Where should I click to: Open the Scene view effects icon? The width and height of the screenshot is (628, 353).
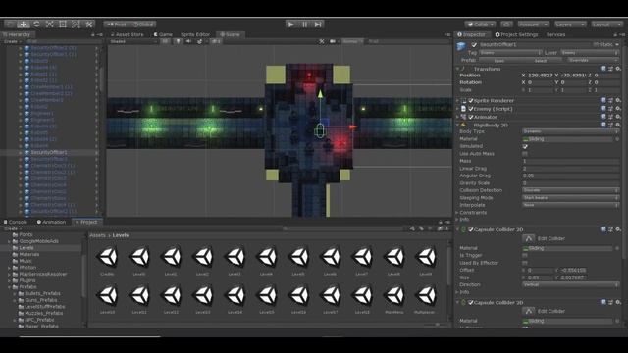coord(200,41)
